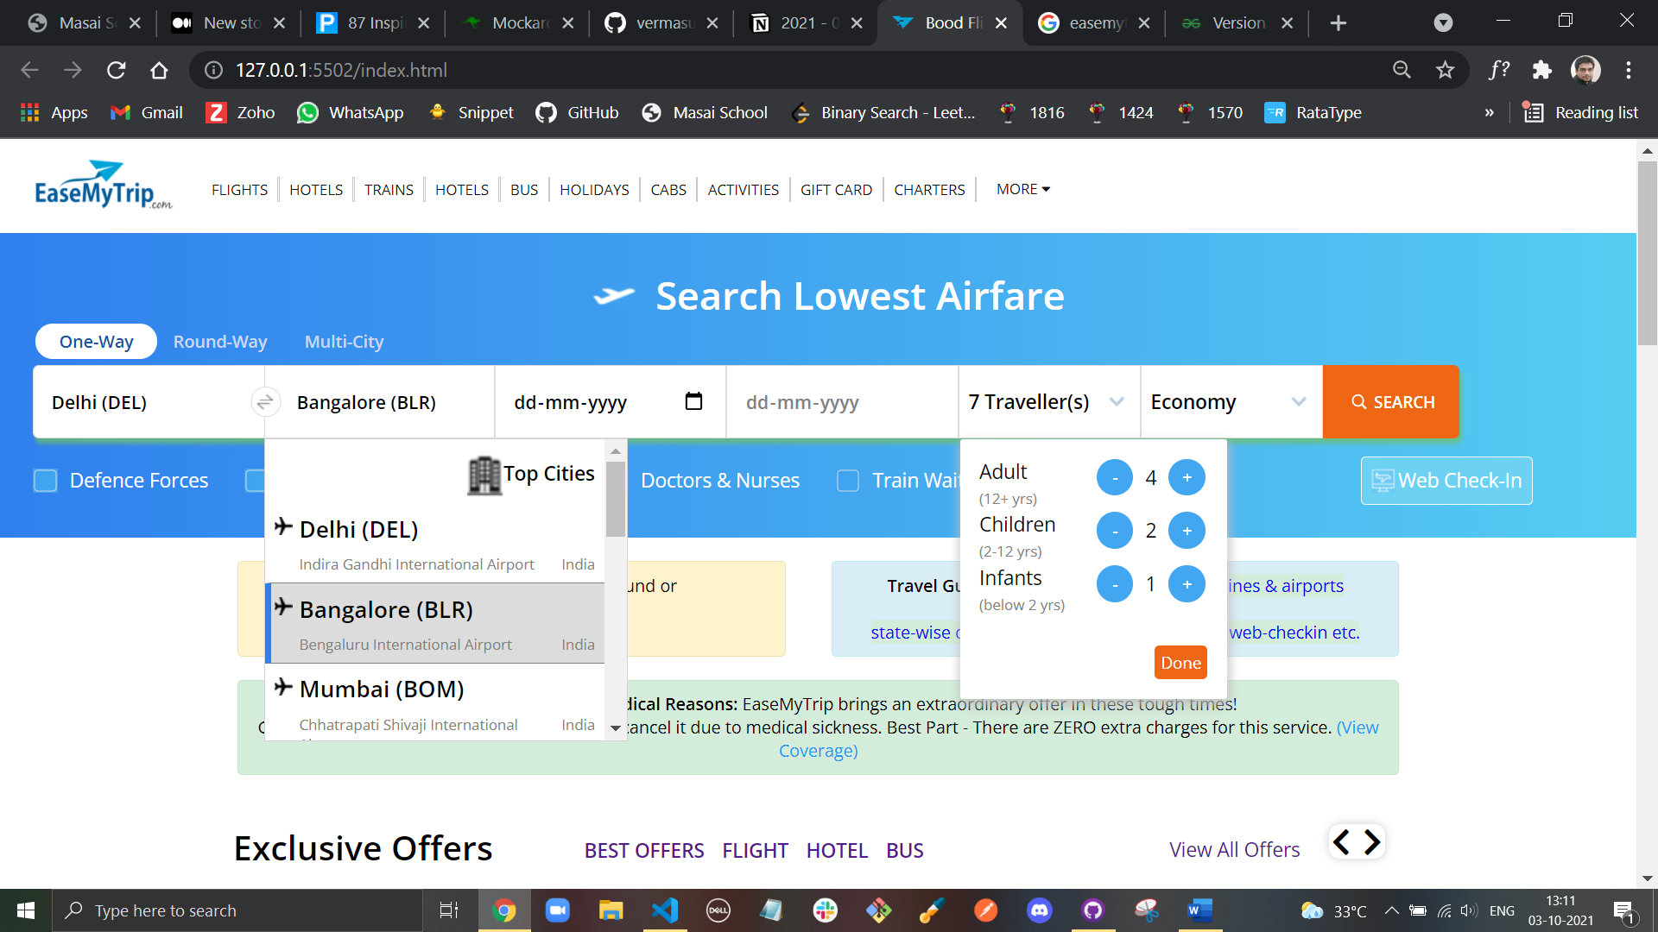Confirm travellers with Done button

click(1180, 663)
